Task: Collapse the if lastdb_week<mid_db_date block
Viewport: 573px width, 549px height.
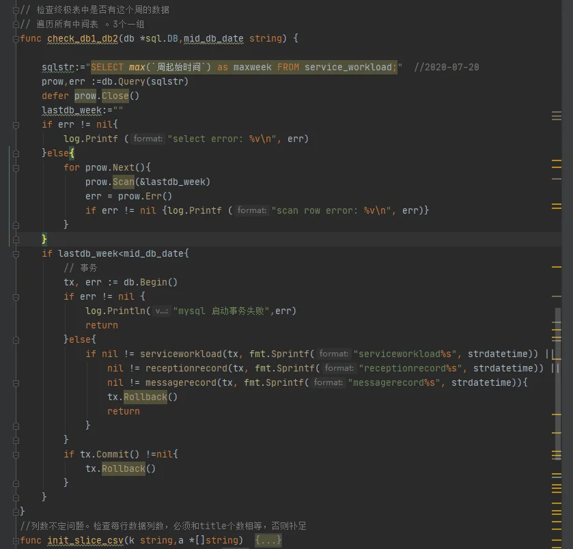Action: tap(16, 254)
